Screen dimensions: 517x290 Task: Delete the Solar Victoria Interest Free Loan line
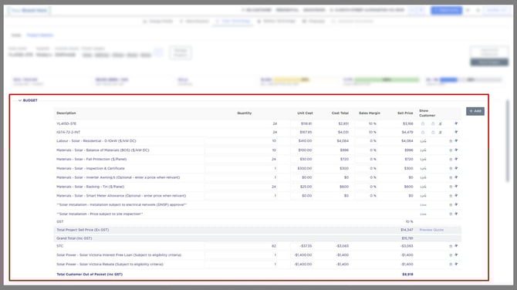(451, 255)
